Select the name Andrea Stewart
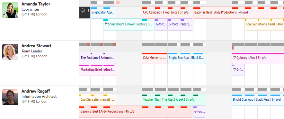 [x=36, y=46]
